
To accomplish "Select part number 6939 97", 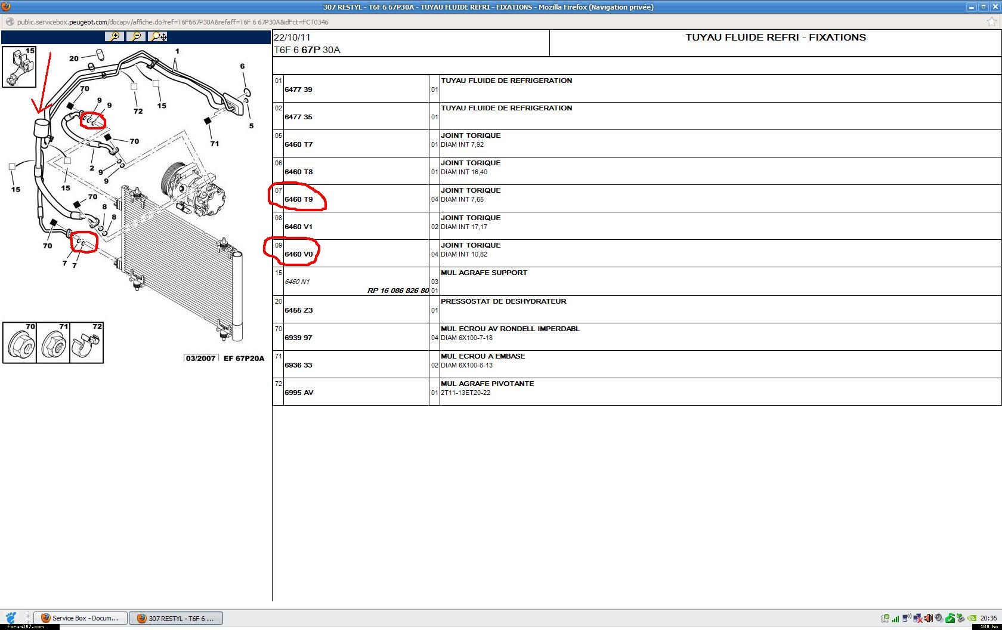I will click(x=298, y=338).
